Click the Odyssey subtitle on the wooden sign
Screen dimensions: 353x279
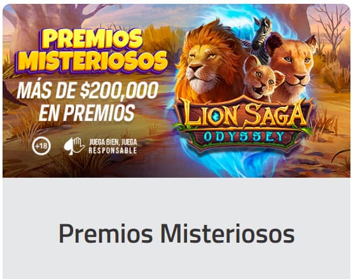[x=244, y=137]
